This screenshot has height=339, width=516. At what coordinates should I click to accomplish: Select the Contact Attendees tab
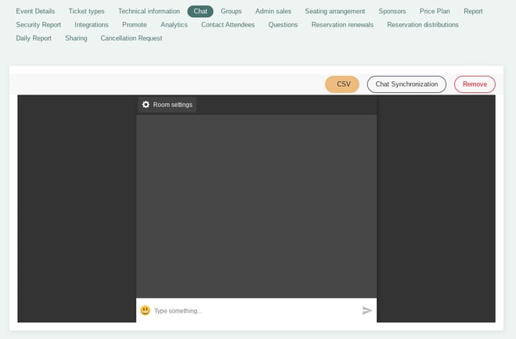click(x=228, y=25)
